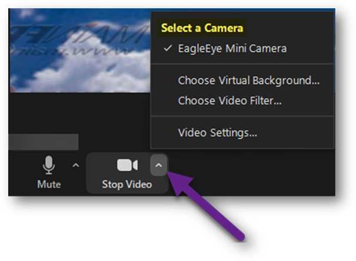Click the cloudy sky video preview
Screen dimensions: 356x261
tap(79, 51)
